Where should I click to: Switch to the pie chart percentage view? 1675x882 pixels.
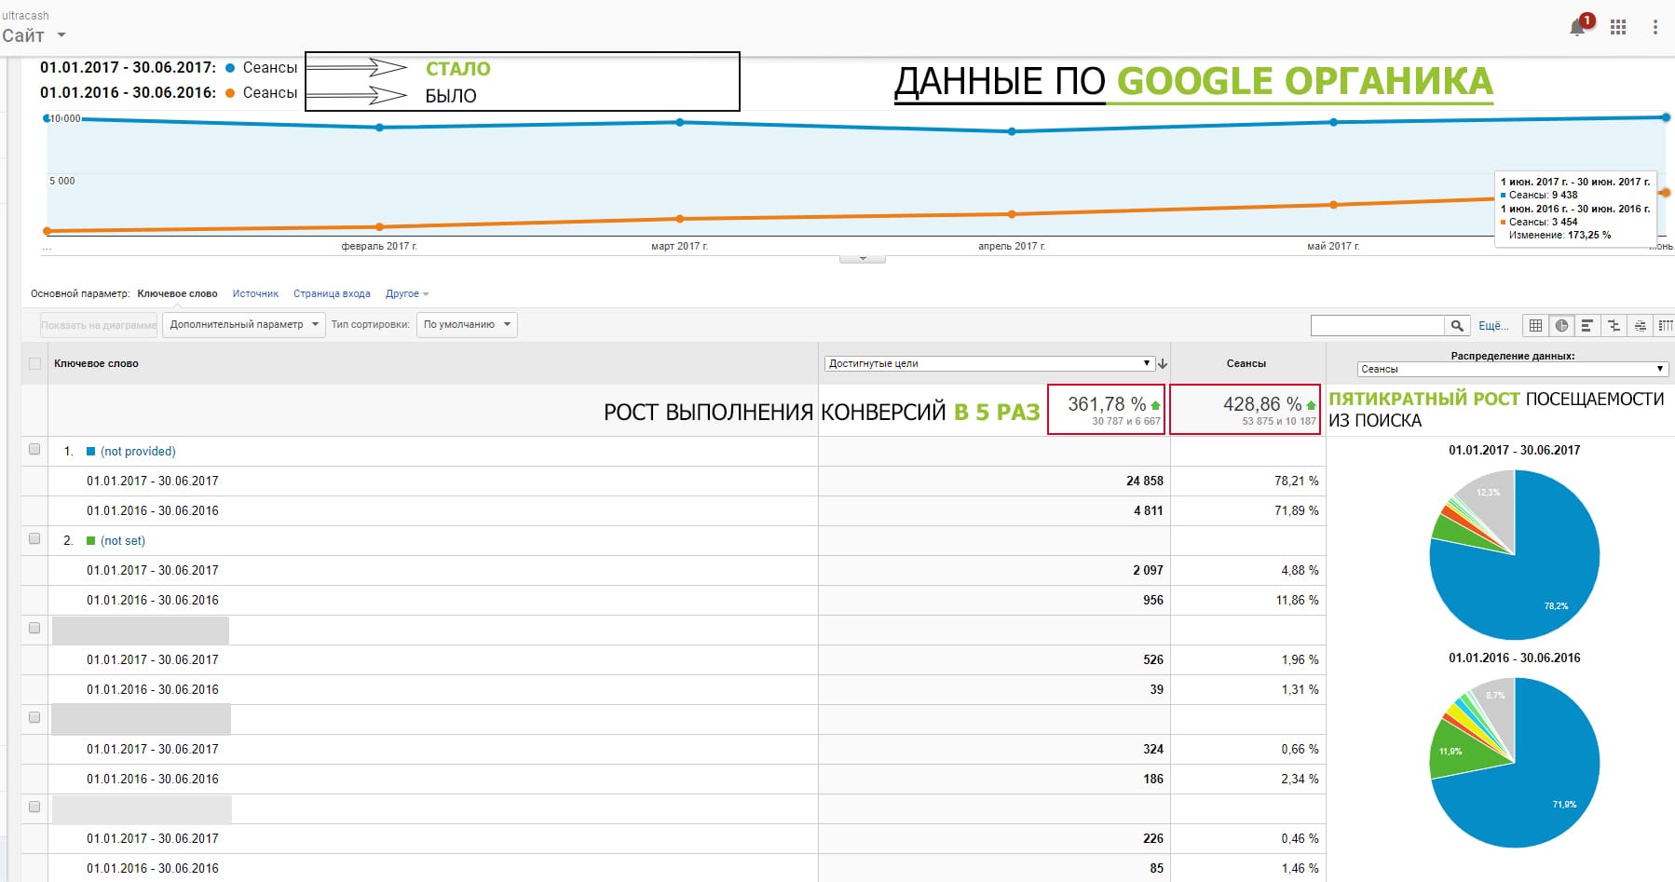click(1561, 325)
